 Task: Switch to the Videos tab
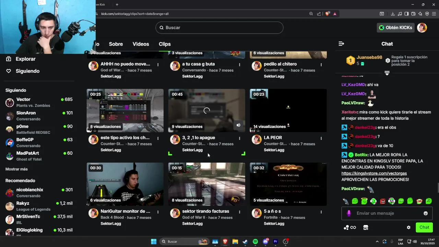tap(141, 44)
